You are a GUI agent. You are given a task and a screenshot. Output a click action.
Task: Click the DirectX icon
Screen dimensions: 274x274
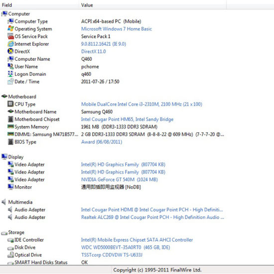(x=10, y=51)
